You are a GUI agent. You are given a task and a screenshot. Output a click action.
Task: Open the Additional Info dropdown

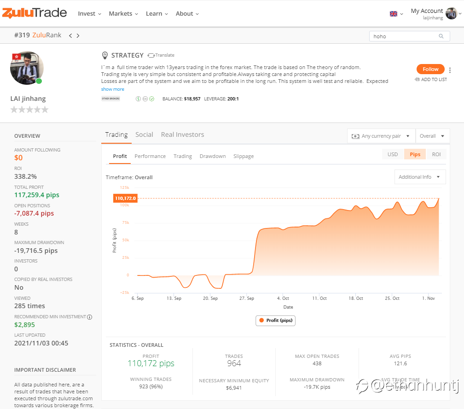click(x=420, y=177)
